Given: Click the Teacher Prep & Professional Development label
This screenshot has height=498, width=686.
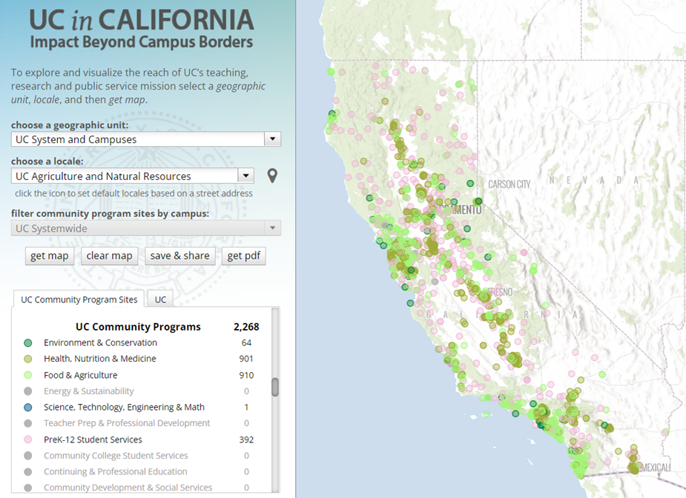Looking at the screenshot, I should click(x=127, y=423).
